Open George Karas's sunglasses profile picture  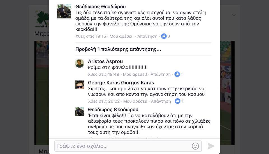pos(80,85)
